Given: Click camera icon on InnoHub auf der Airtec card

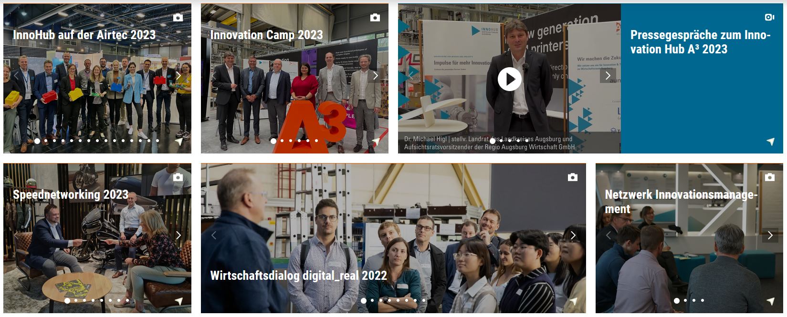Looking at the screenshot, I should tap(178, 18).
